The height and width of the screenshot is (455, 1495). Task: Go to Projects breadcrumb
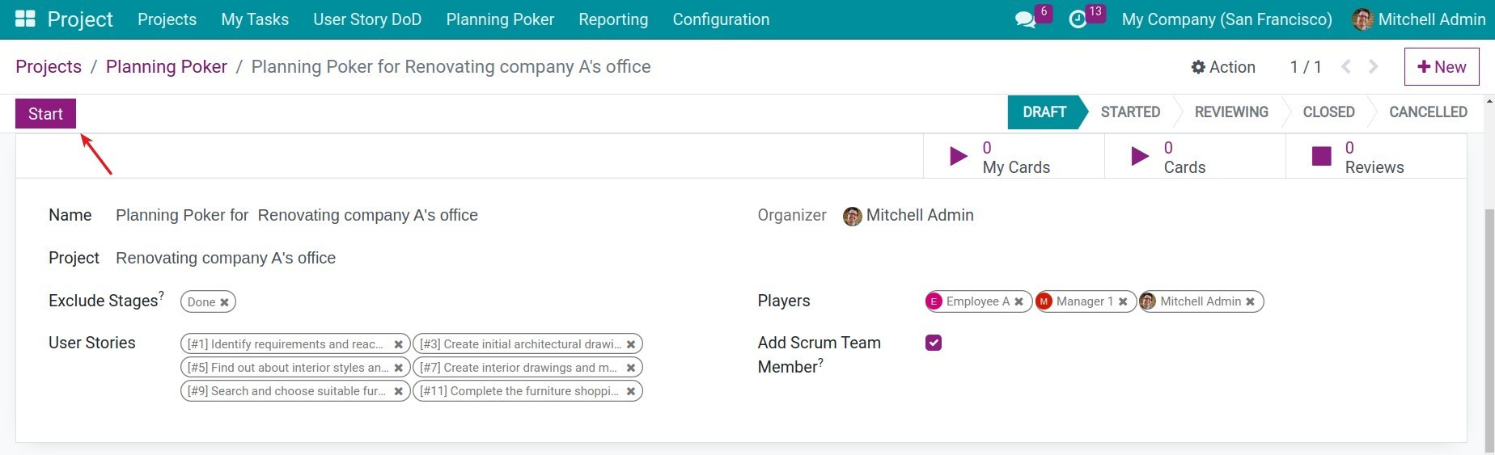[x=49, y=66]
